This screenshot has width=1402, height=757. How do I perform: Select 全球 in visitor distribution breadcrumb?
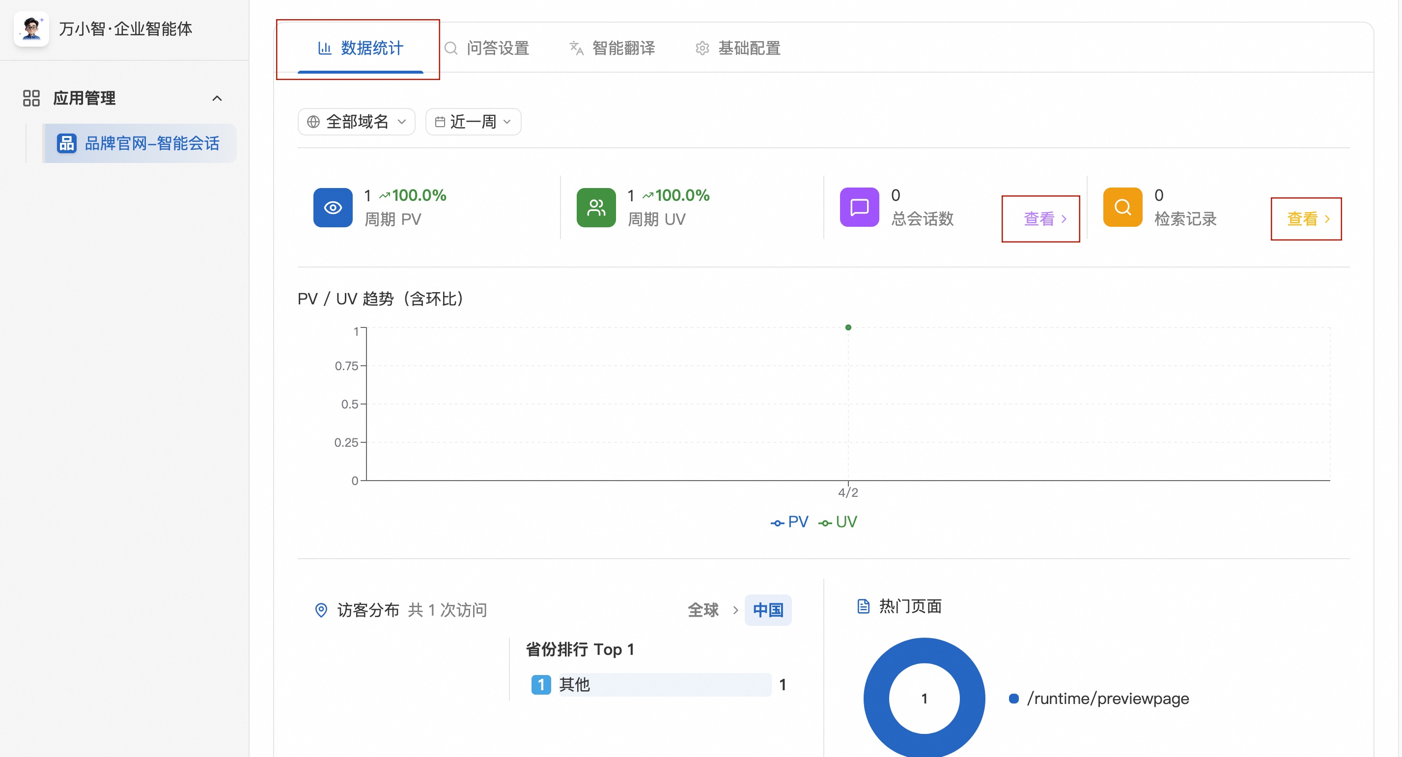tap(703, 610)
